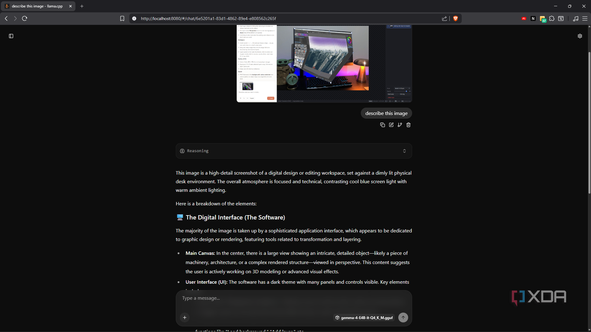
Task: Copy the 'describe this image' message
Action: pyautogui.click(x=382, y=125)
